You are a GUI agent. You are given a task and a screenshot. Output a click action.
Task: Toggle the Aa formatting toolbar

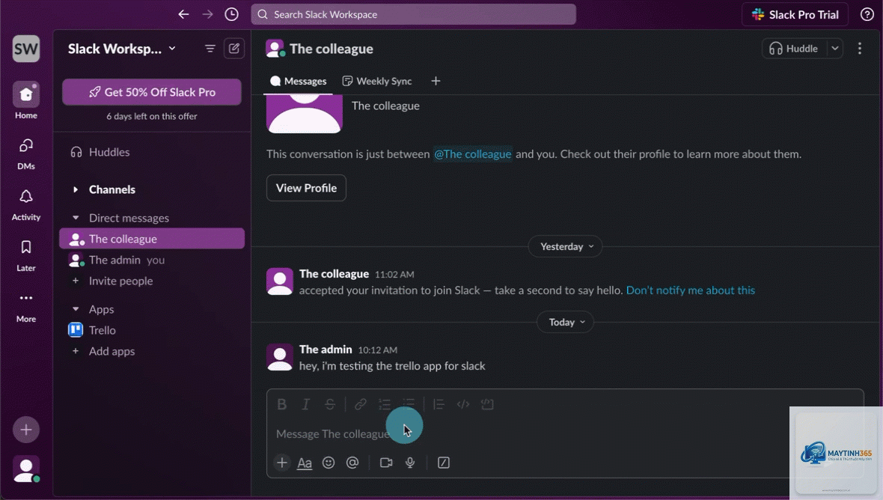(305, 463)
